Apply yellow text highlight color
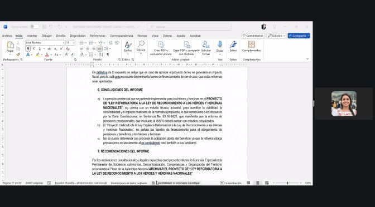 (37, 55)
